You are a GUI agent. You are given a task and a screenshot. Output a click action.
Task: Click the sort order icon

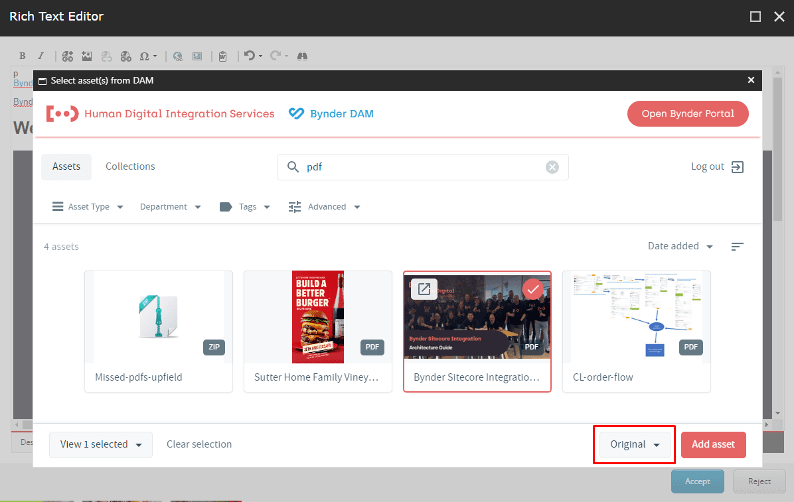click(x=737, y=247)
